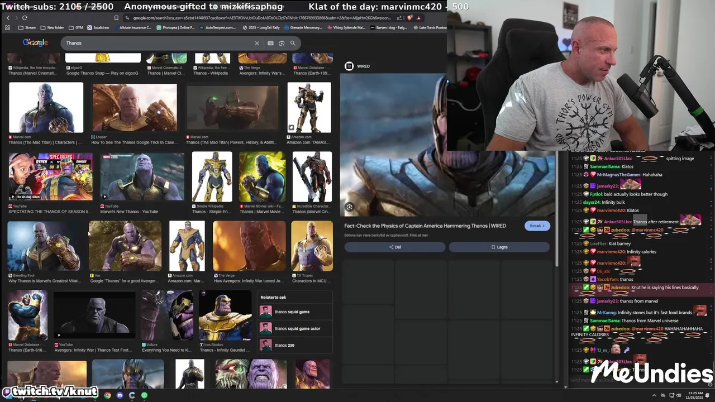Open Spectating the Thanos of Season 5 thumbnail

tap(50, 176)
